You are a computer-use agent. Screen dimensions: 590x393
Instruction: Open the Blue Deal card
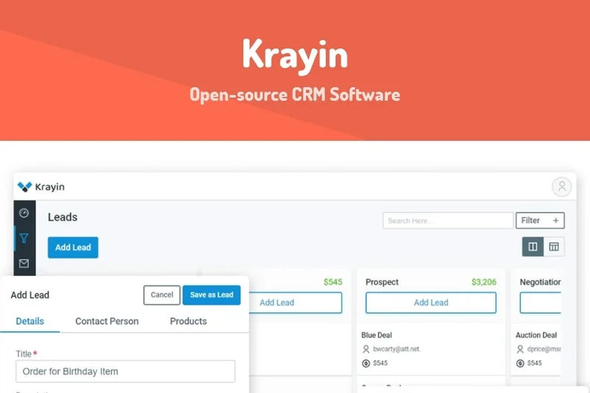(431, 349)
